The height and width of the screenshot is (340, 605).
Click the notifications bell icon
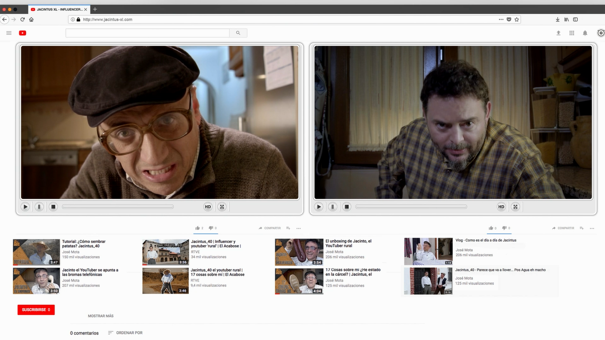click(585, 33)
